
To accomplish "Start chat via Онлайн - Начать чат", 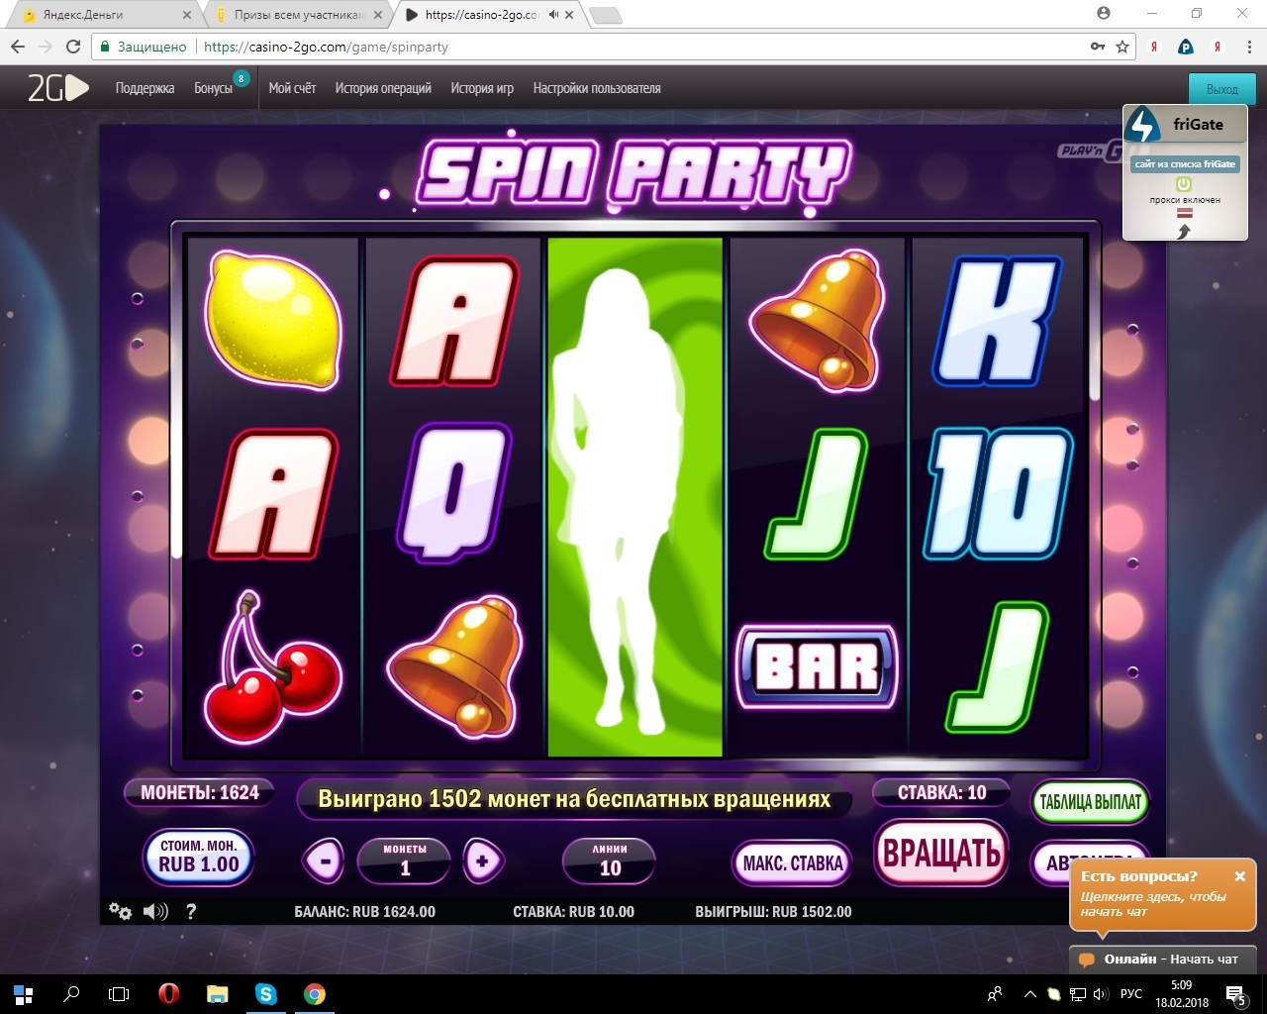I will point(1162,959).
